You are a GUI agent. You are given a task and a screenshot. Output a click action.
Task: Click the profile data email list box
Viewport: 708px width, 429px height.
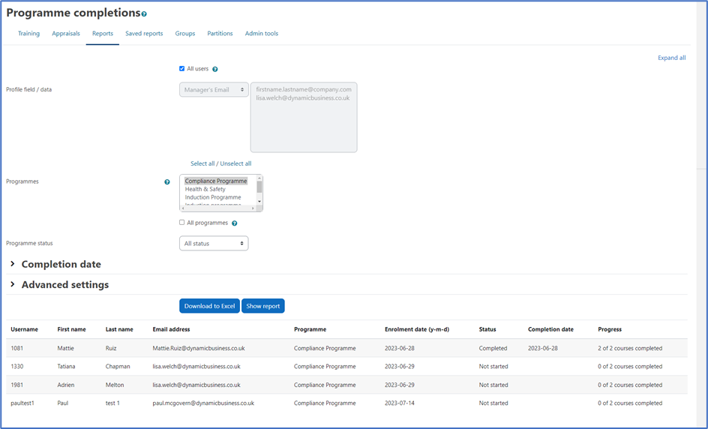(304, 118)
